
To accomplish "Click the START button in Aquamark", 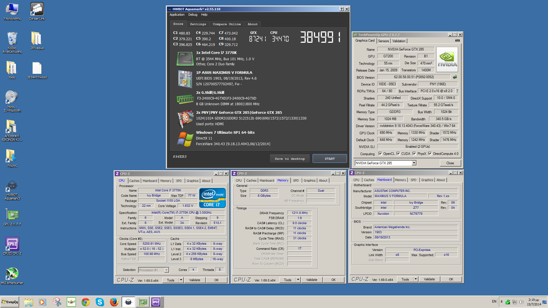I will (330, 159).
